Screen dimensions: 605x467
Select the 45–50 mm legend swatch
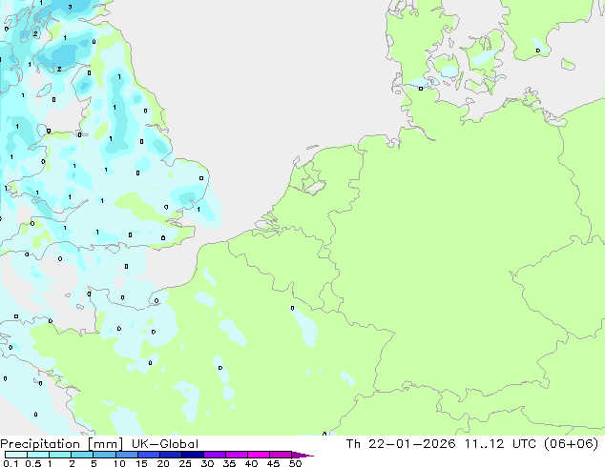281,455
